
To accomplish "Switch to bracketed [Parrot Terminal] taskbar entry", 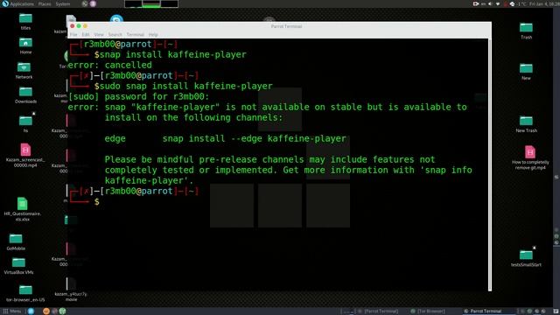I will (379, 311).
